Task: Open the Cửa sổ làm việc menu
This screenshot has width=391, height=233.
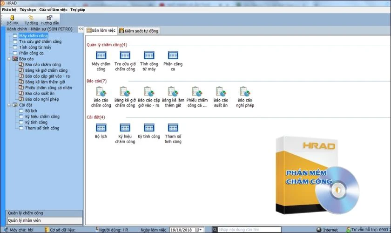Action: pos(53,10)
